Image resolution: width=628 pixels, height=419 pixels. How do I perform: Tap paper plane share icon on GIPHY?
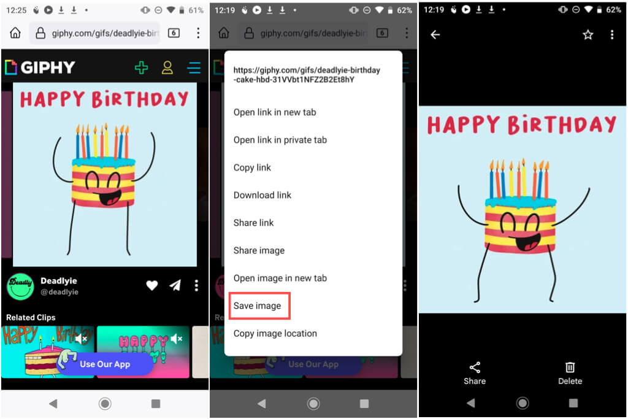coord(175,285)
